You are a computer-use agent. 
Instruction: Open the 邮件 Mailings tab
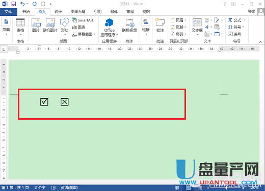tap(114, 12)
